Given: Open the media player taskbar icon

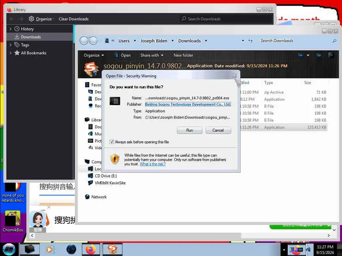Looking at the screenshot, I should click(x=49, y=249).
